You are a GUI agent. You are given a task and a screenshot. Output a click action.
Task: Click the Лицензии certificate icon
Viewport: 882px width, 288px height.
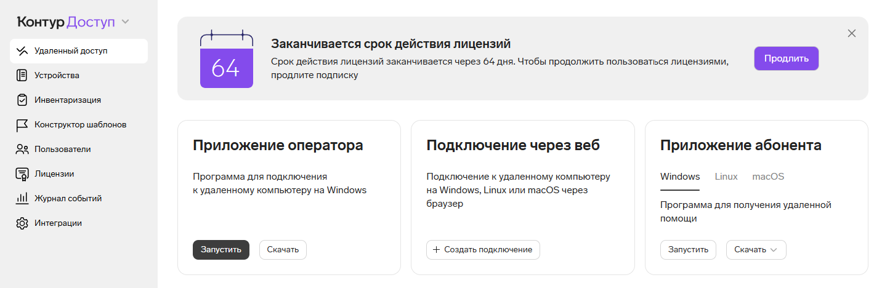click(22, 174)
